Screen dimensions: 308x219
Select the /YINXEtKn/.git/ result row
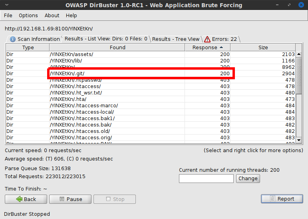point(120,73)
